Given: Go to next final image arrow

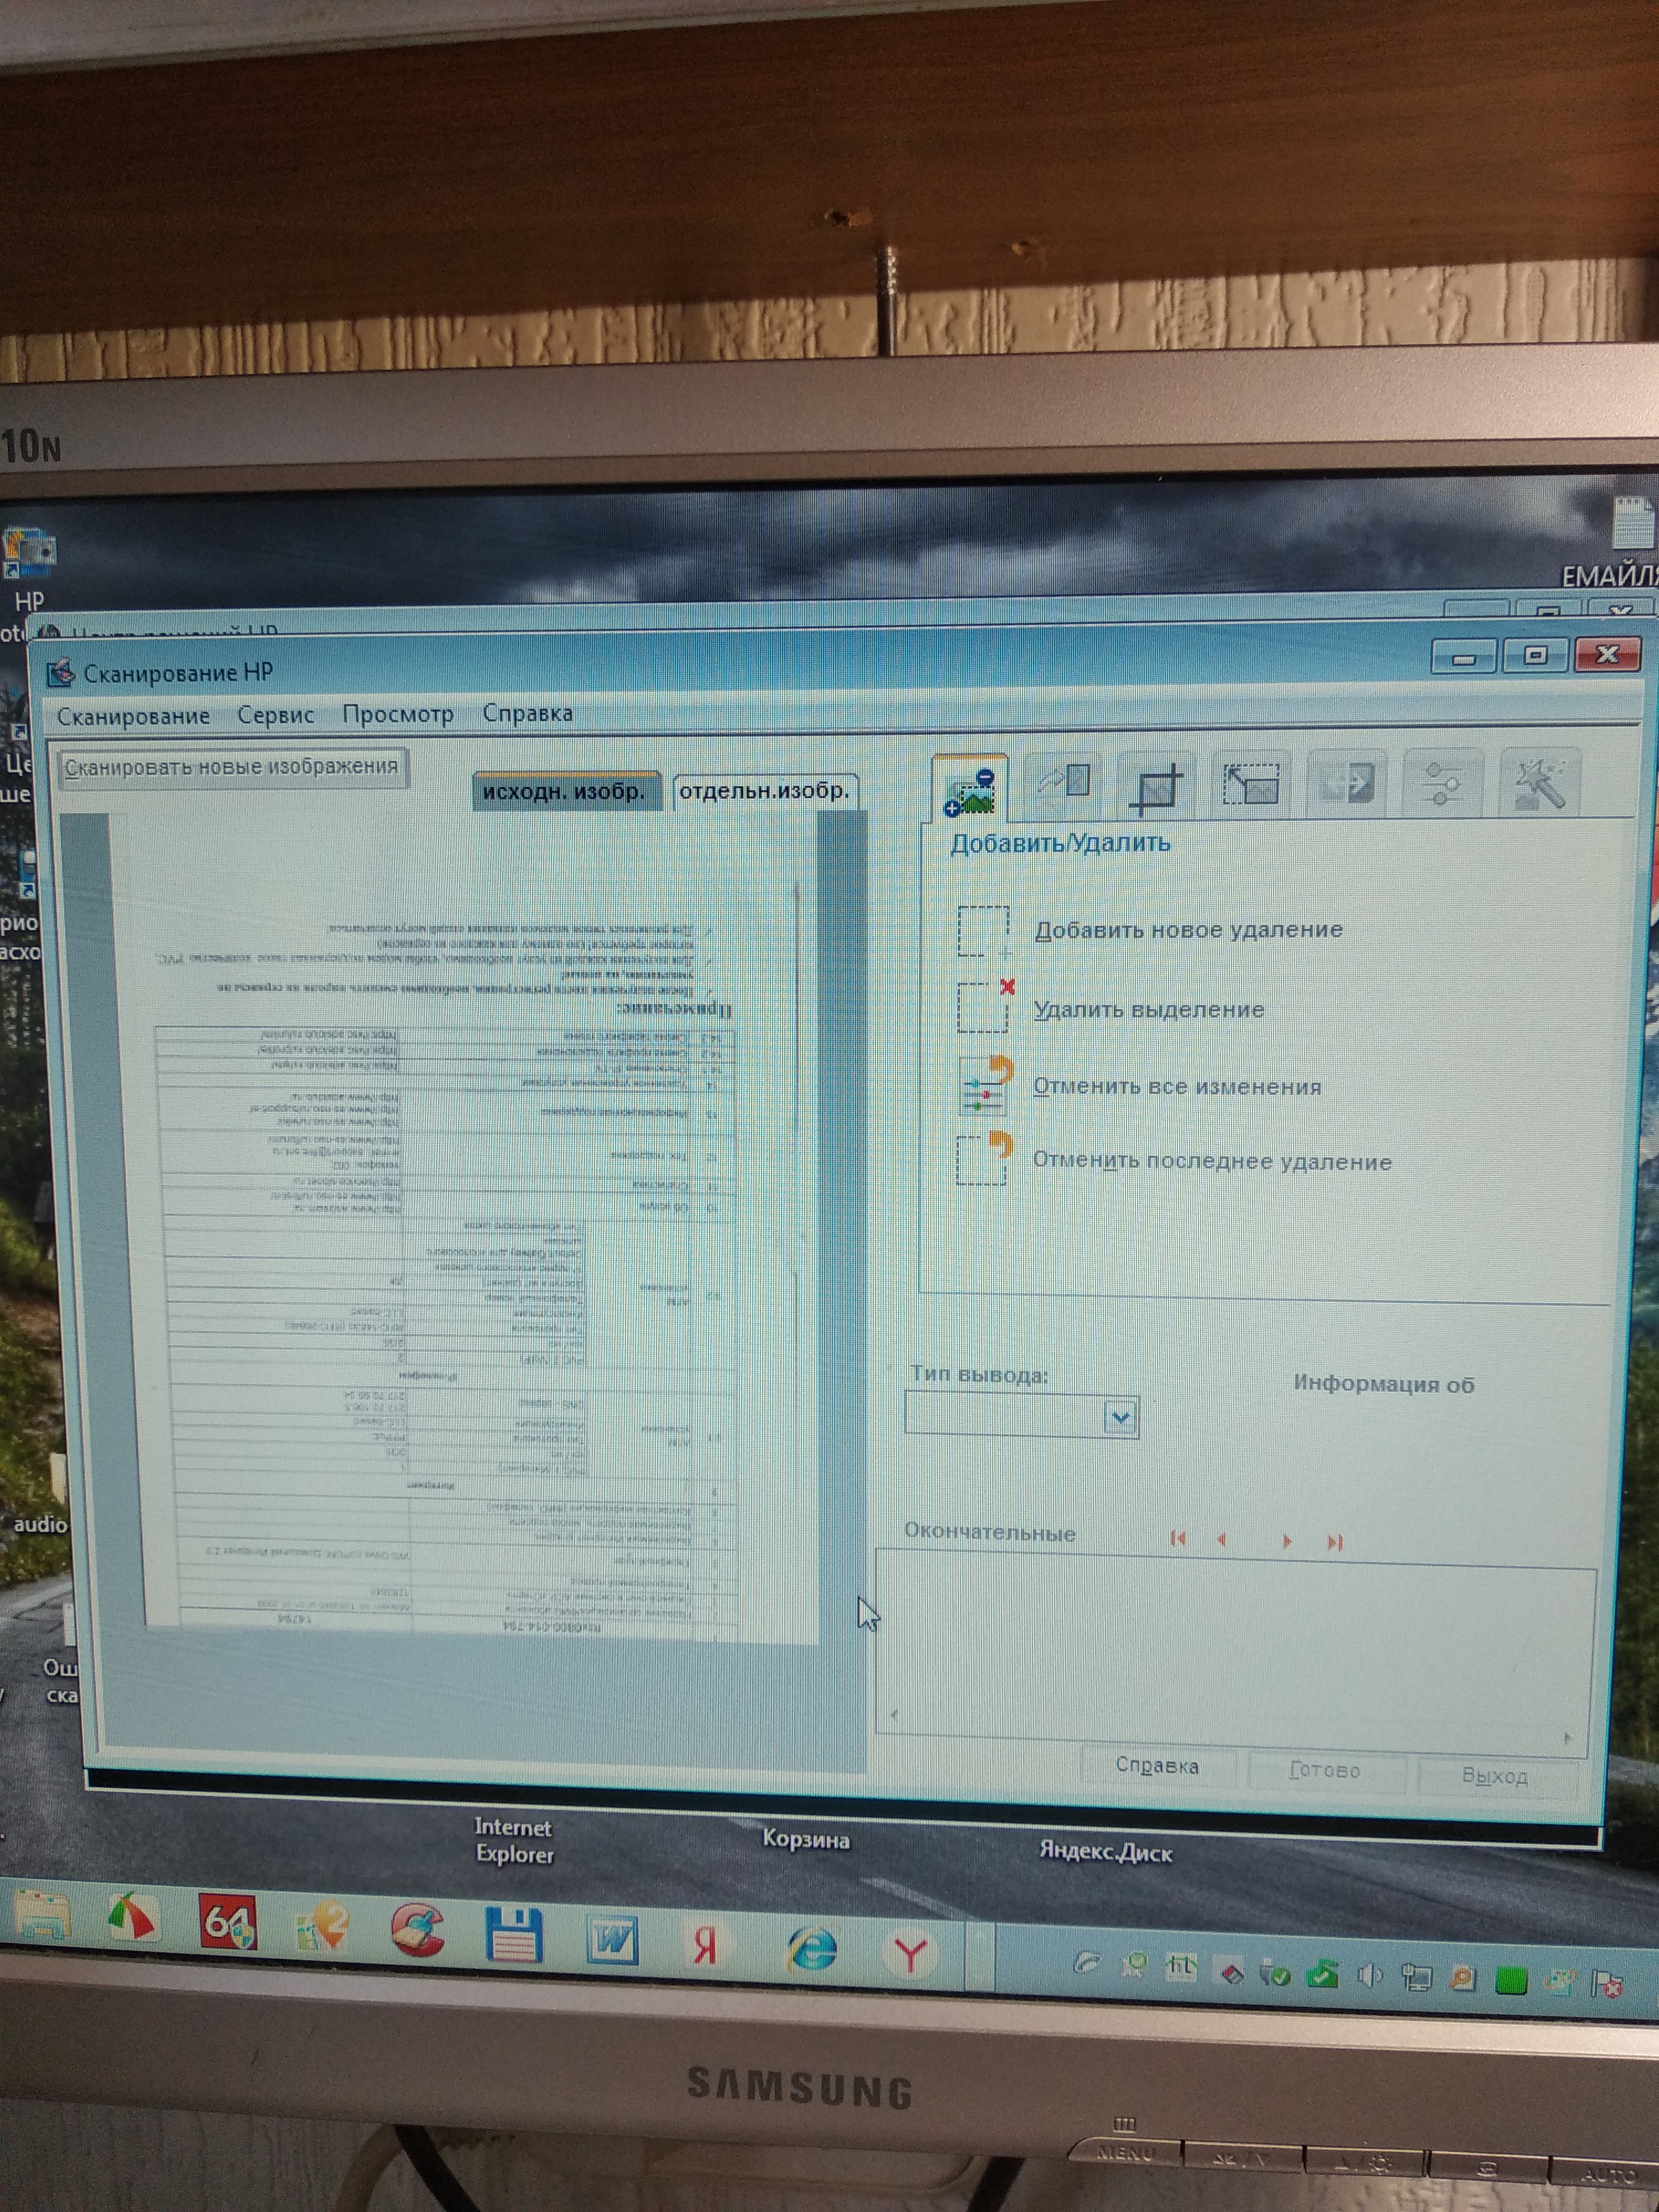Looking at the screenshot, I should coord(1286,1541).
